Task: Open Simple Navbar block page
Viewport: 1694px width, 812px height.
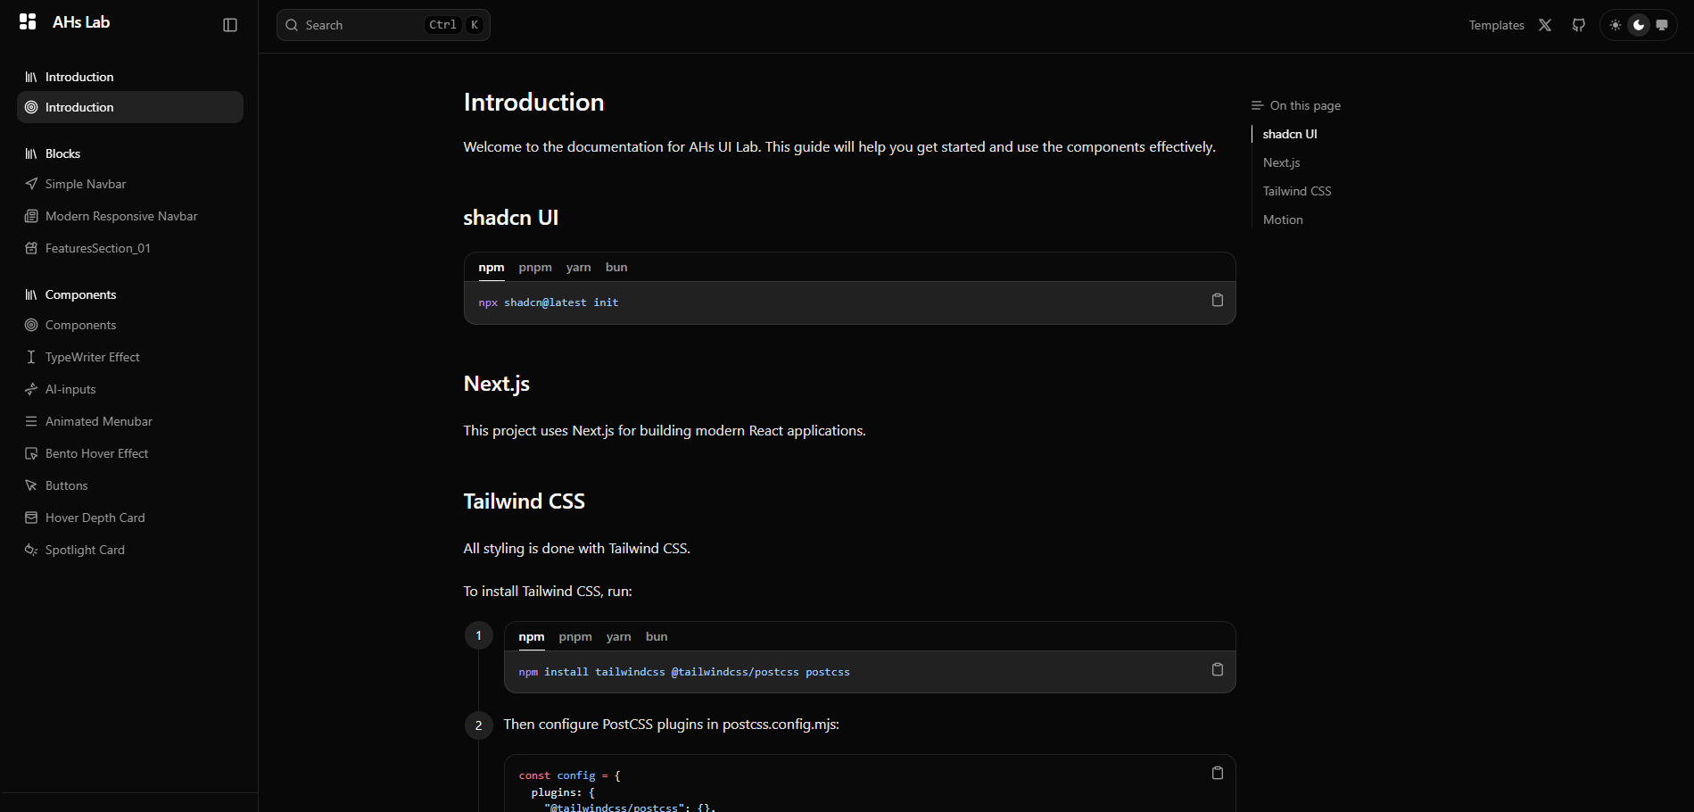Action: (130, 184)
